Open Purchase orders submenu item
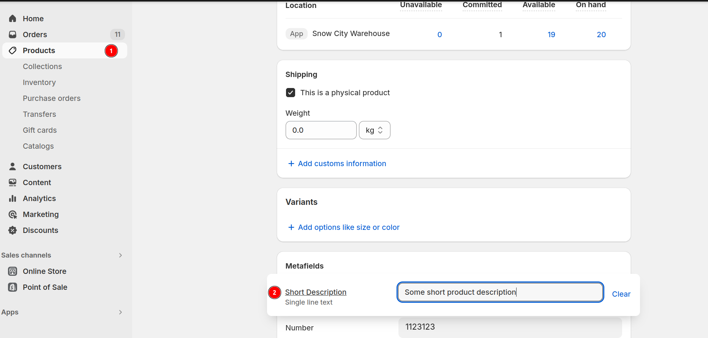This screenshot has height=338, width=708. pyautogui.click(x=52, y=98)
